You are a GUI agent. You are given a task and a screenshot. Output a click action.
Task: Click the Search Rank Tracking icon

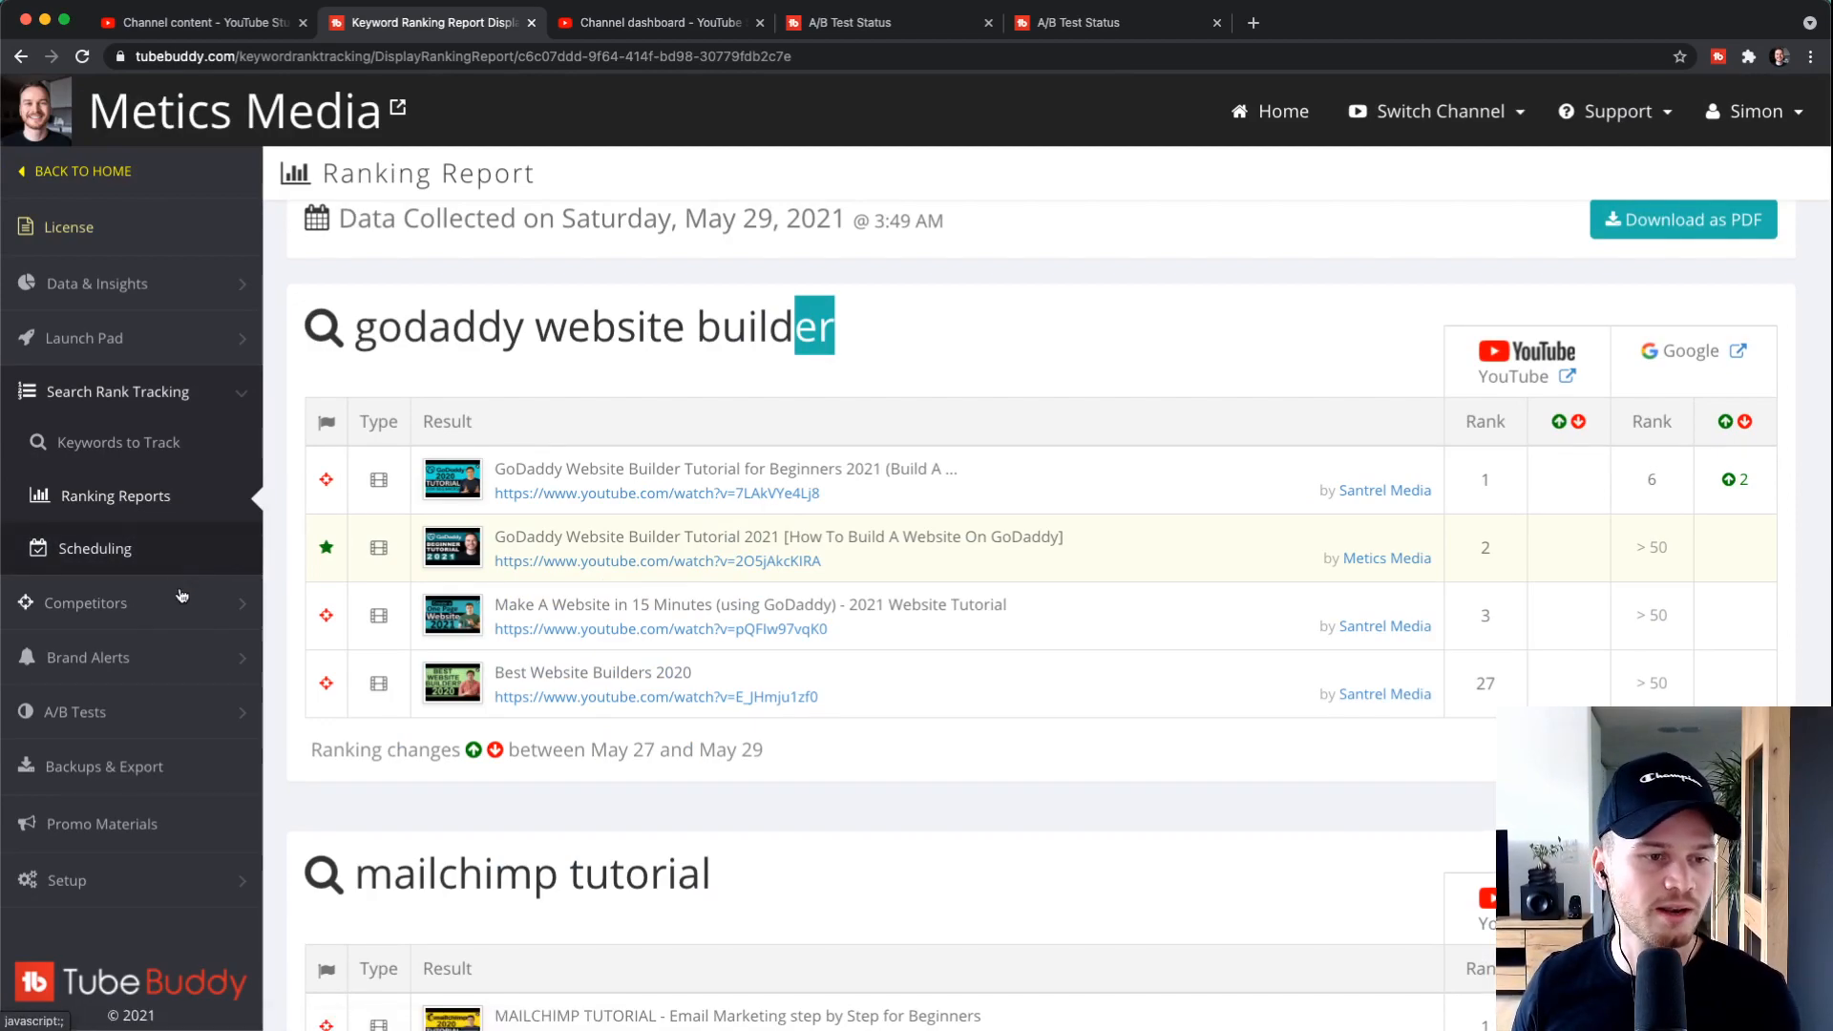click(x=28, y=390)
